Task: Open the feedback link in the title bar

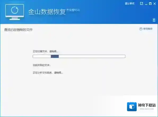Action: click(130, 4)
